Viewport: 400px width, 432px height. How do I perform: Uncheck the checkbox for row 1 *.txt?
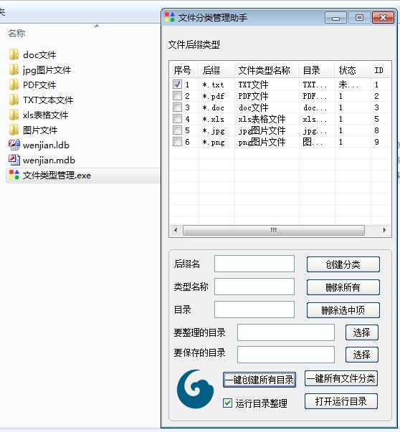click(x=177, y=84)
